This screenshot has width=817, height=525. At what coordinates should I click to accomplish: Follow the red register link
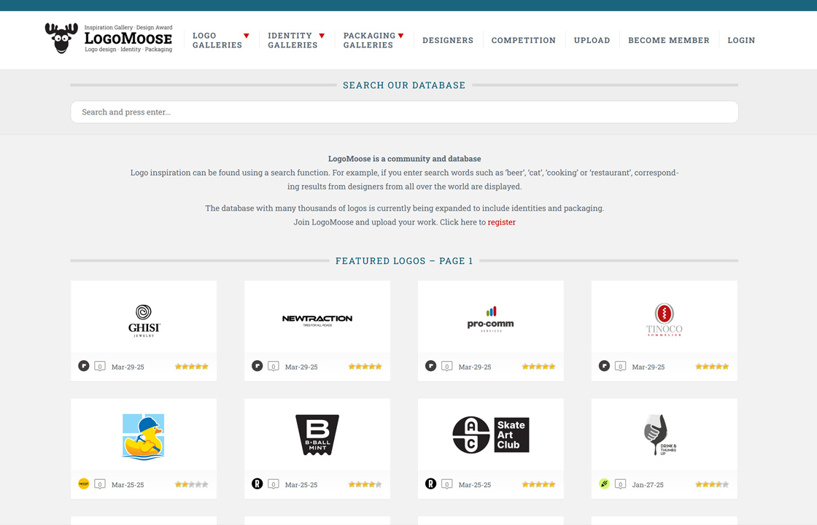(x=502, y=222)
